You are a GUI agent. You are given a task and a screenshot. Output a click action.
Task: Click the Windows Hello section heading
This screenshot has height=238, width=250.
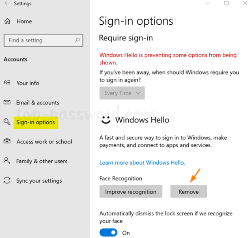click(x=142, y=120)
